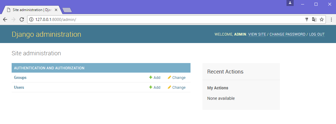Click the address bar URL field

[176, 19]
